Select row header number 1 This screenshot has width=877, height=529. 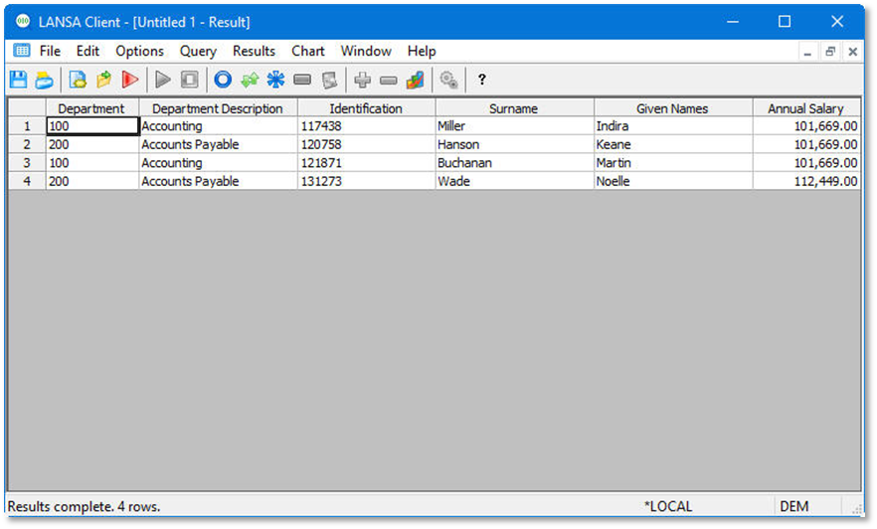[x=27, y=126]
